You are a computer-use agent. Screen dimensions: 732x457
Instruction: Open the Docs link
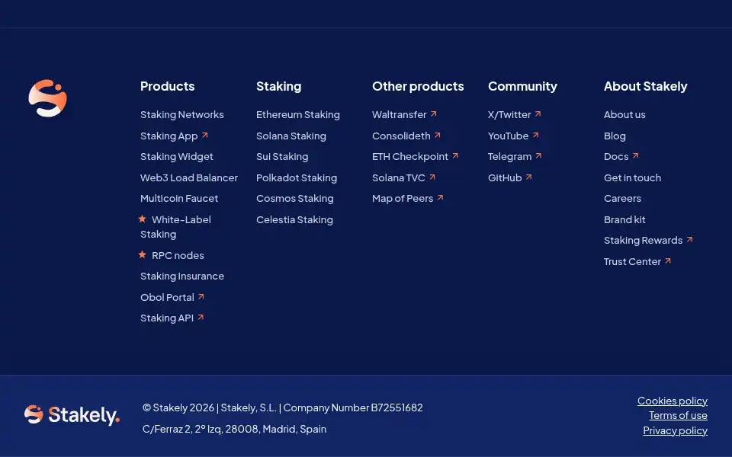coord(616,157)
